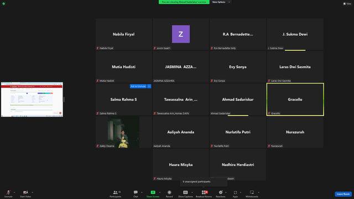Open the Chat panel
The image size is (354, 199).
pos(136,193)
